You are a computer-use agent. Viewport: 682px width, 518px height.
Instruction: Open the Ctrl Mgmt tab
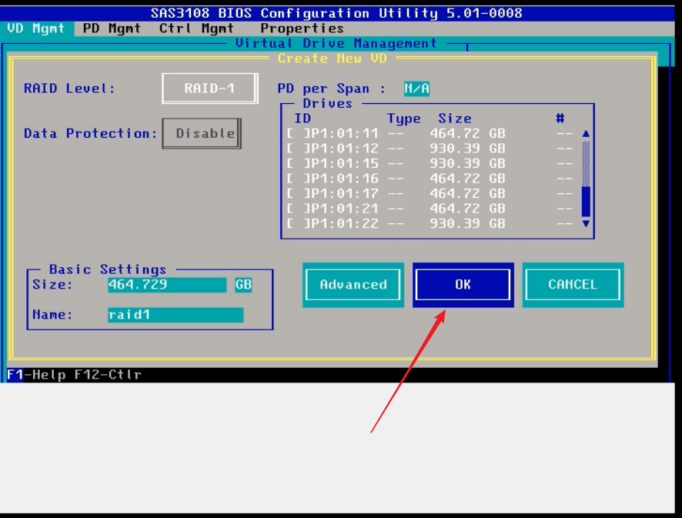196,28
